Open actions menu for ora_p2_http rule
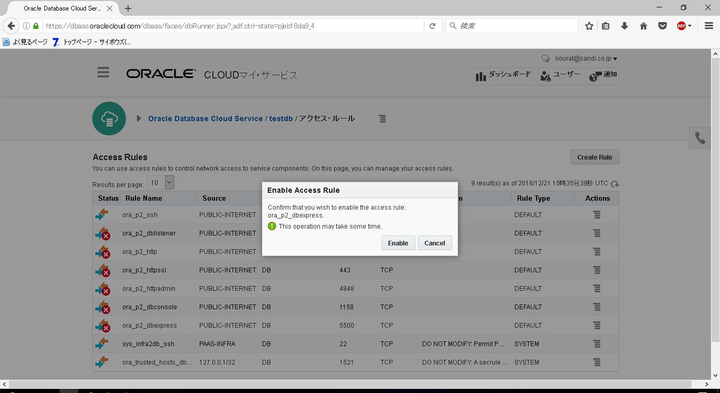Screen dimensions: 720x393 (x=597, y=252)
